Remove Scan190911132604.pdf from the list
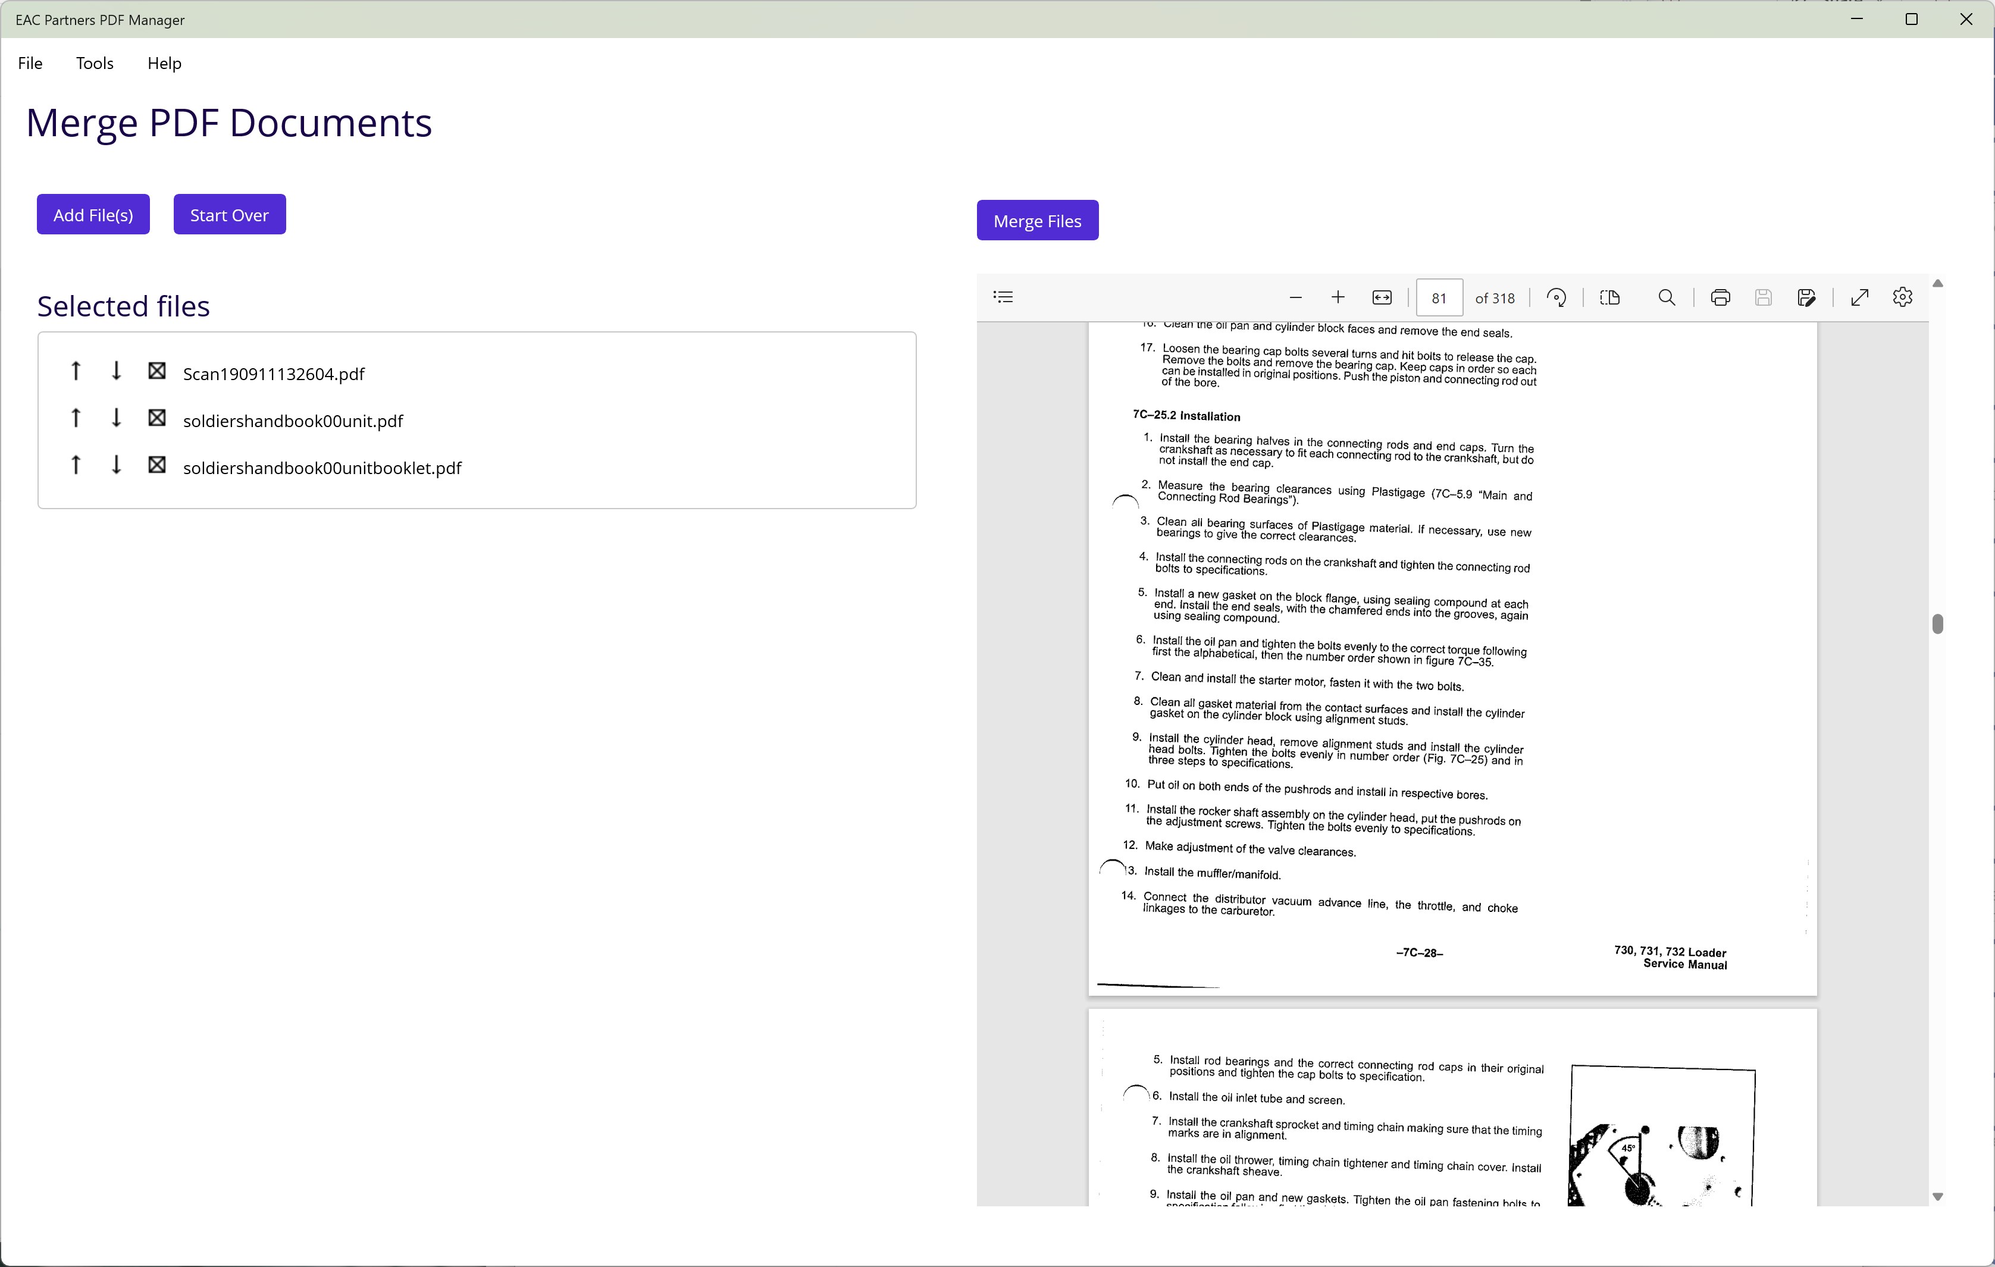Image resolution: width=1995 pixels, height=1267 pixels. click(156, 371)
